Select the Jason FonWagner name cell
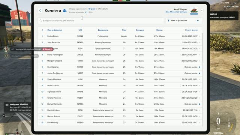240x135 pixels. (55, 73)
